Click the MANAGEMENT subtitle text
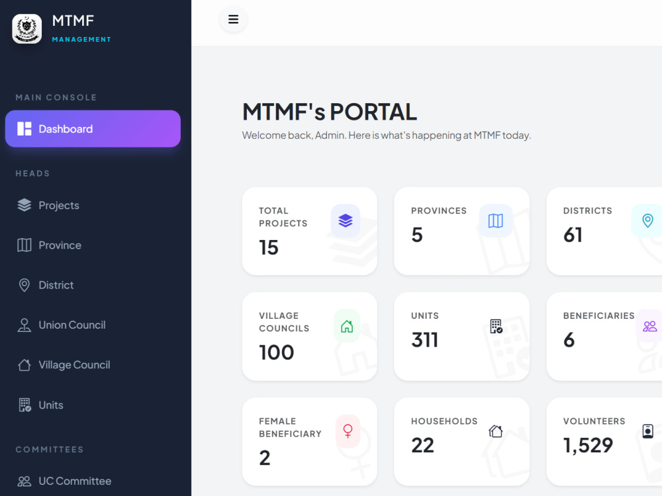 coord(81,39)
